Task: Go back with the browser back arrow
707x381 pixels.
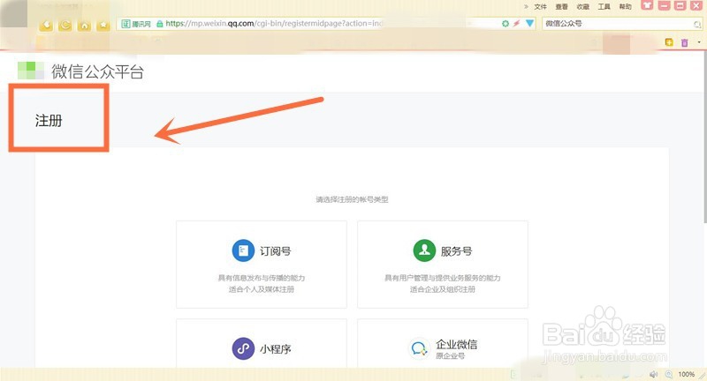Action: point(46,26)
